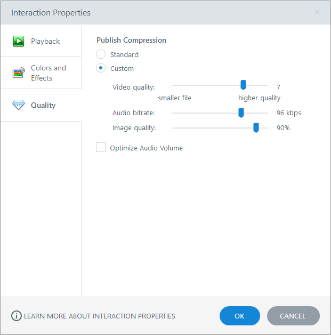Click the info icon beside Learn More
331x335 pixels.
[x=17, y=316]
